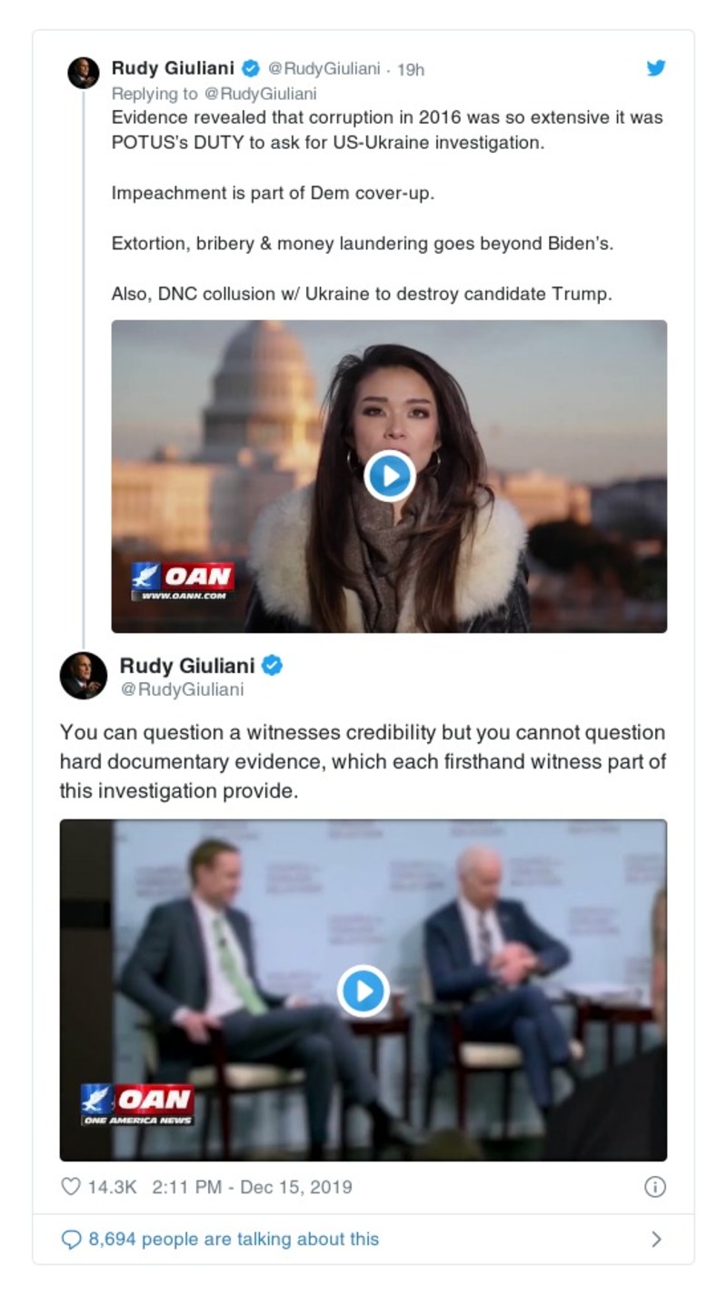Open '8,694 people are talking about this'
Viewport: 727px width, 1297px height.
[234, 1239]
